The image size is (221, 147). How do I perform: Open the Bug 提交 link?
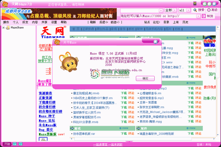click(46, 130)
